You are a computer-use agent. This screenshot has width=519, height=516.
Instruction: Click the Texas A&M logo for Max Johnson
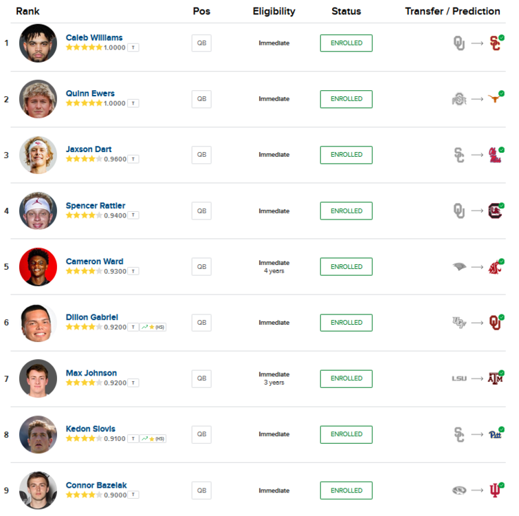tap(495, 378)
